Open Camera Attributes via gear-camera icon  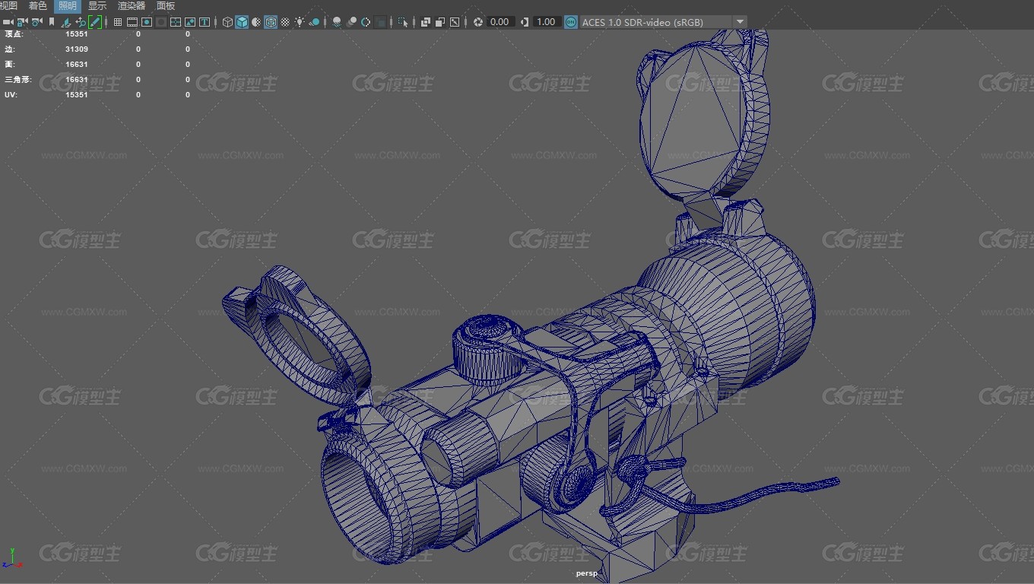click(x=36, y=22)
